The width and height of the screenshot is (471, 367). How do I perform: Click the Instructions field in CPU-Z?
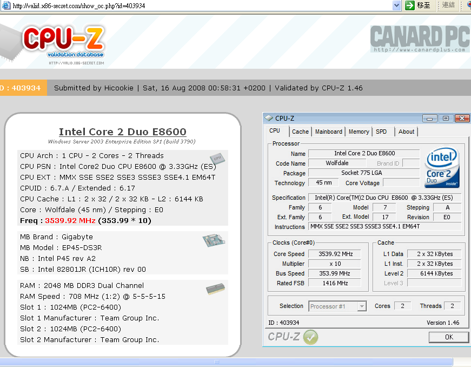click(x=385, y=226)
